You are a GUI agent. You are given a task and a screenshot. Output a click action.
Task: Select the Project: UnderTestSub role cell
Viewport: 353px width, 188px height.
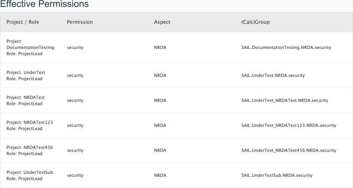tap(29, 175)
